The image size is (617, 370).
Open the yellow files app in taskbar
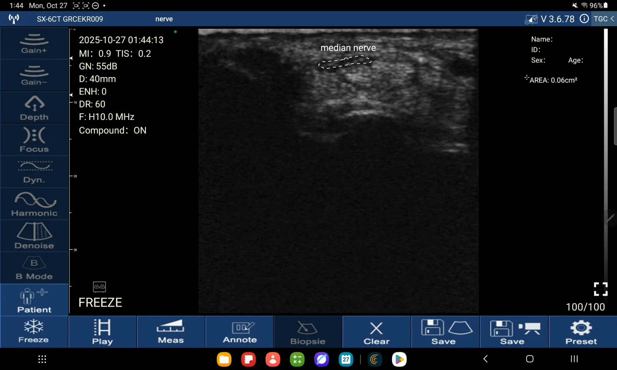point(224,359)
